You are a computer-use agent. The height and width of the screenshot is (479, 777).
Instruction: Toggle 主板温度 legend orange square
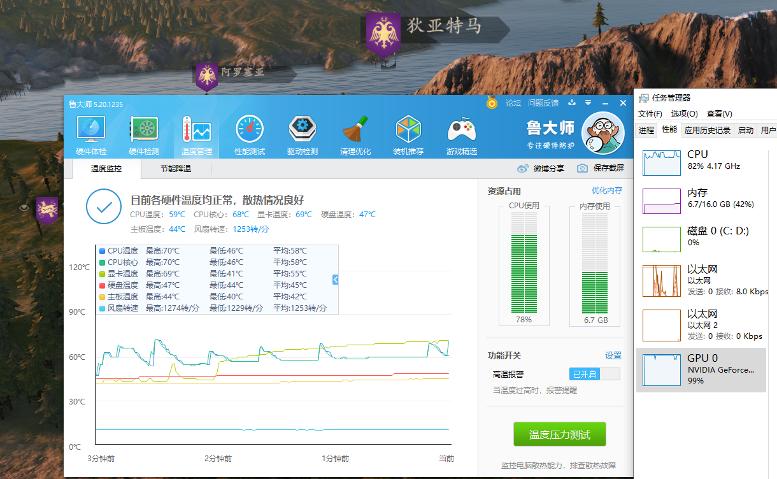point(103,297)
